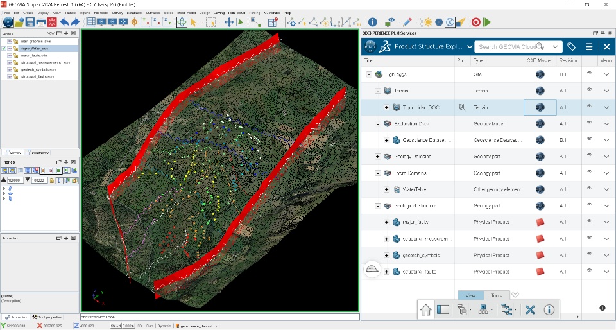The image size is (616, 330).
Task: Click the Redo blue arrow icon
Action: pos(74,22)
